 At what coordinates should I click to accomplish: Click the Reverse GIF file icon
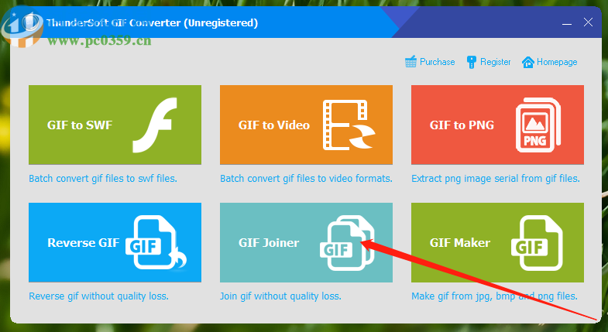tap(156, 242)
